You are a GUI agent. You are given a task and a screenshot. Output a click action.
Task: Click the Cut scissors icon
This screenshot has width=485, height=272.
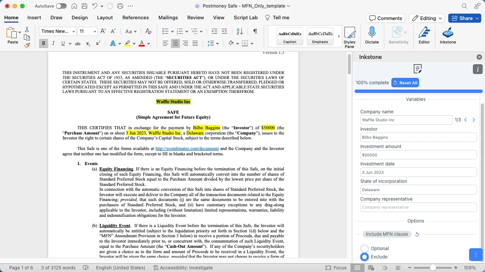tap(27, 29)
